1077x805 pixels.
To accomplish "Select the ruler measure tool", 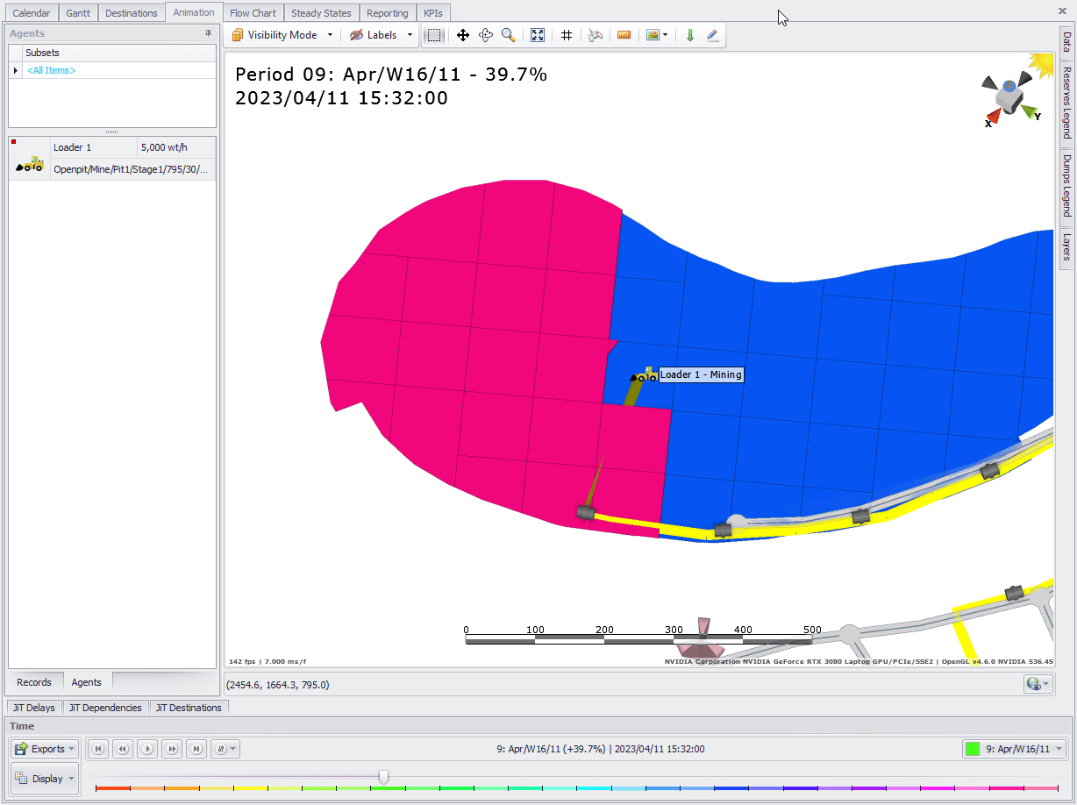I will click(624, 35).
